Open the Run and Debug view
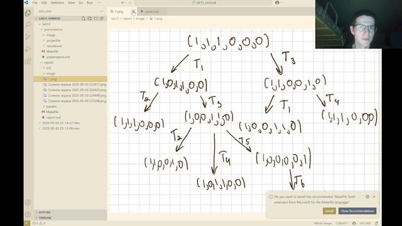Image resolution: width=402 pixels, height=226 pixels. click(28, 49)
